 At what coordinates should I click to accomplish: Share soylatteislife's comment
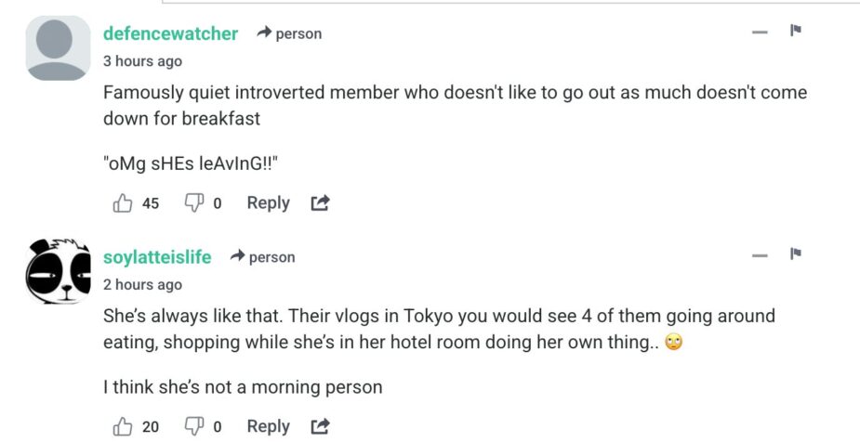point(320,427)
